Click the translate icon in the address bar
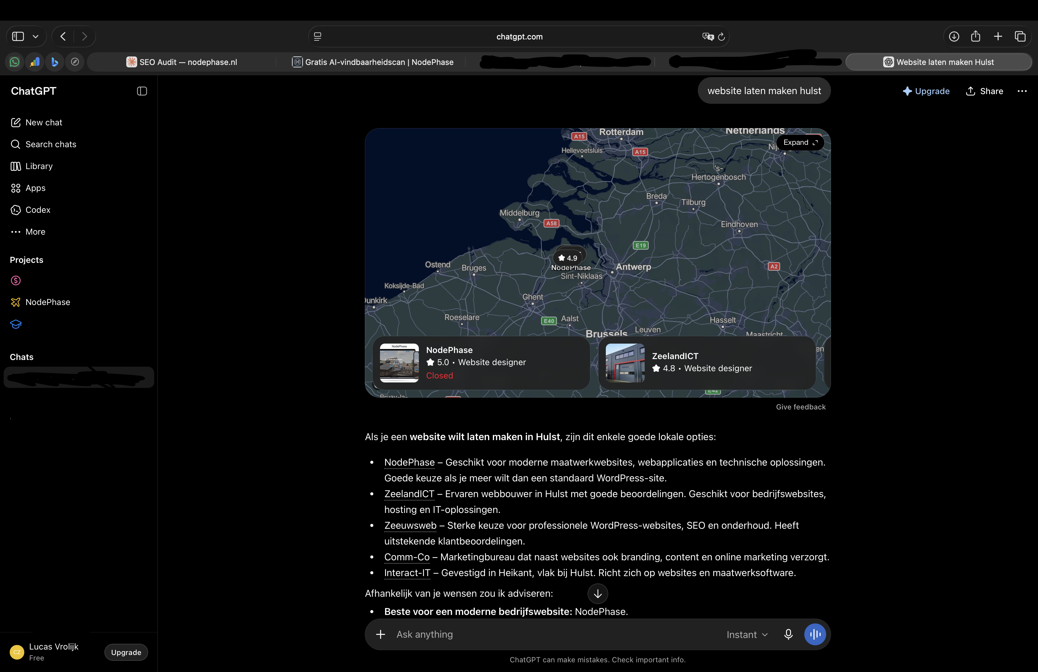The image size is (1038, 672). (708, 37)
